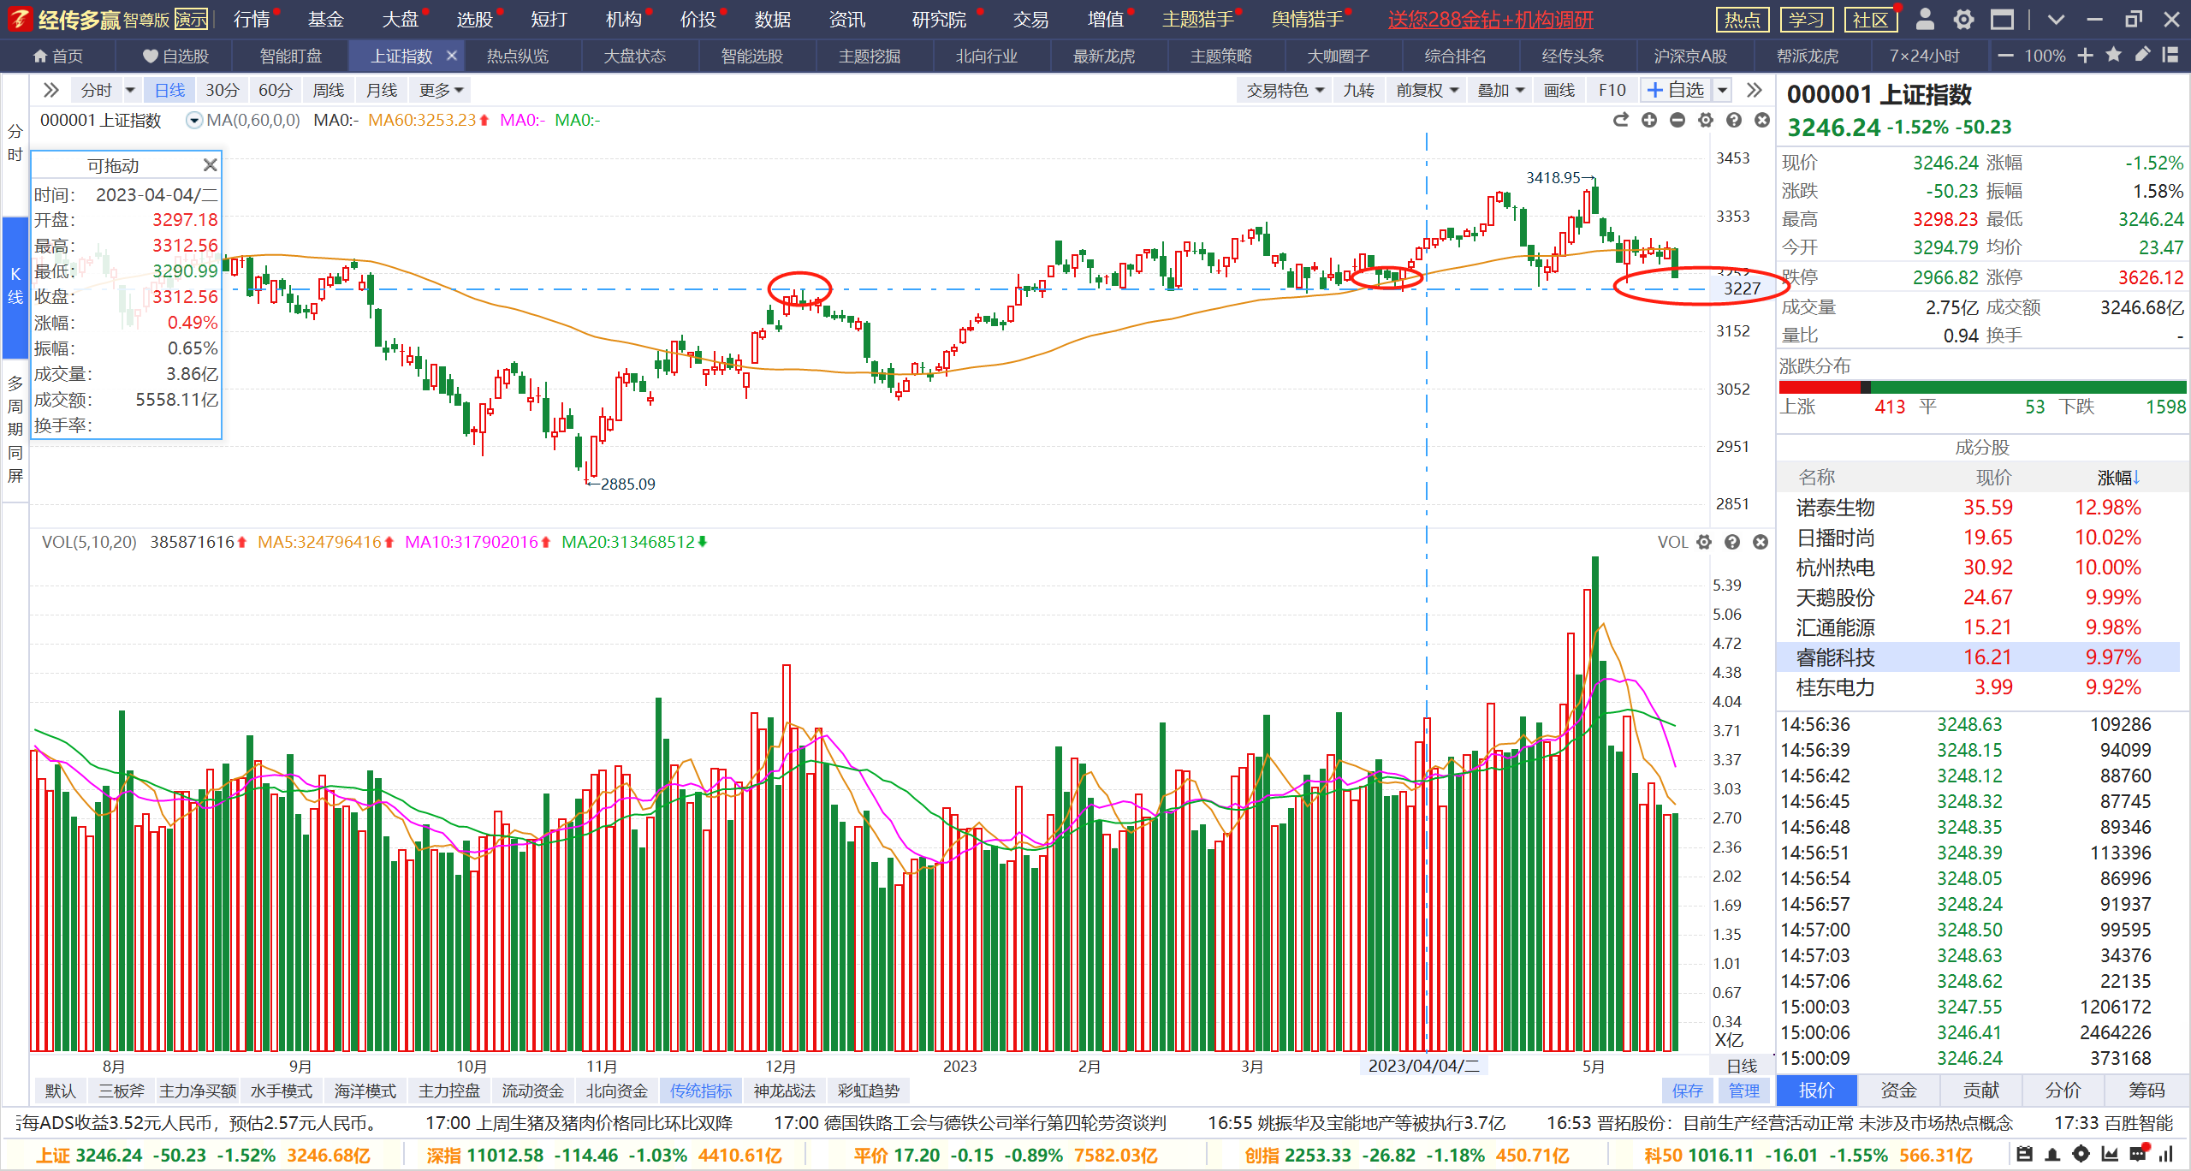The height and width of the screenshot is (1171, 2191).
Task: Click the round minus icon above the K-line chart
Action: pos(1677,120)
